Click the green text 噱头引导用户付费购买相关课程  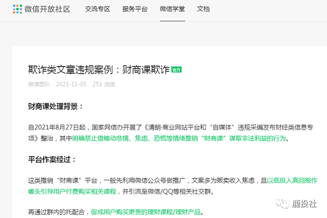click(72, 191)
